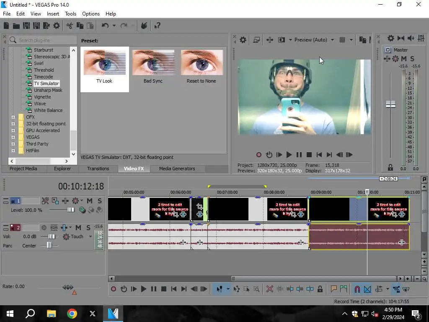This screenshot has height=322, width=429.
Task: Click the Master volume fader
Action: 390,104
